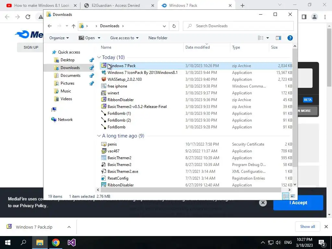The width and height of the screenshot is (332, 249).
Task: Open the dropdown arrow next to Open
Action: tap(99, 38)
